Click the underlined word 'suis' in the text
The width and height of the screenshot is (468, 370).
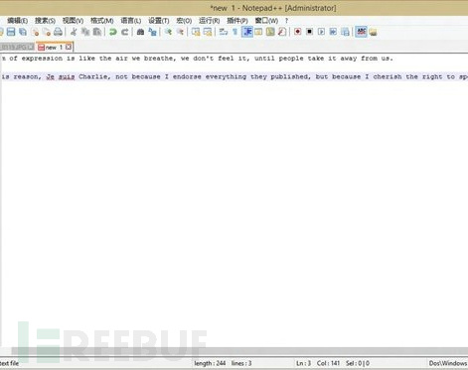tap(67, 76)
